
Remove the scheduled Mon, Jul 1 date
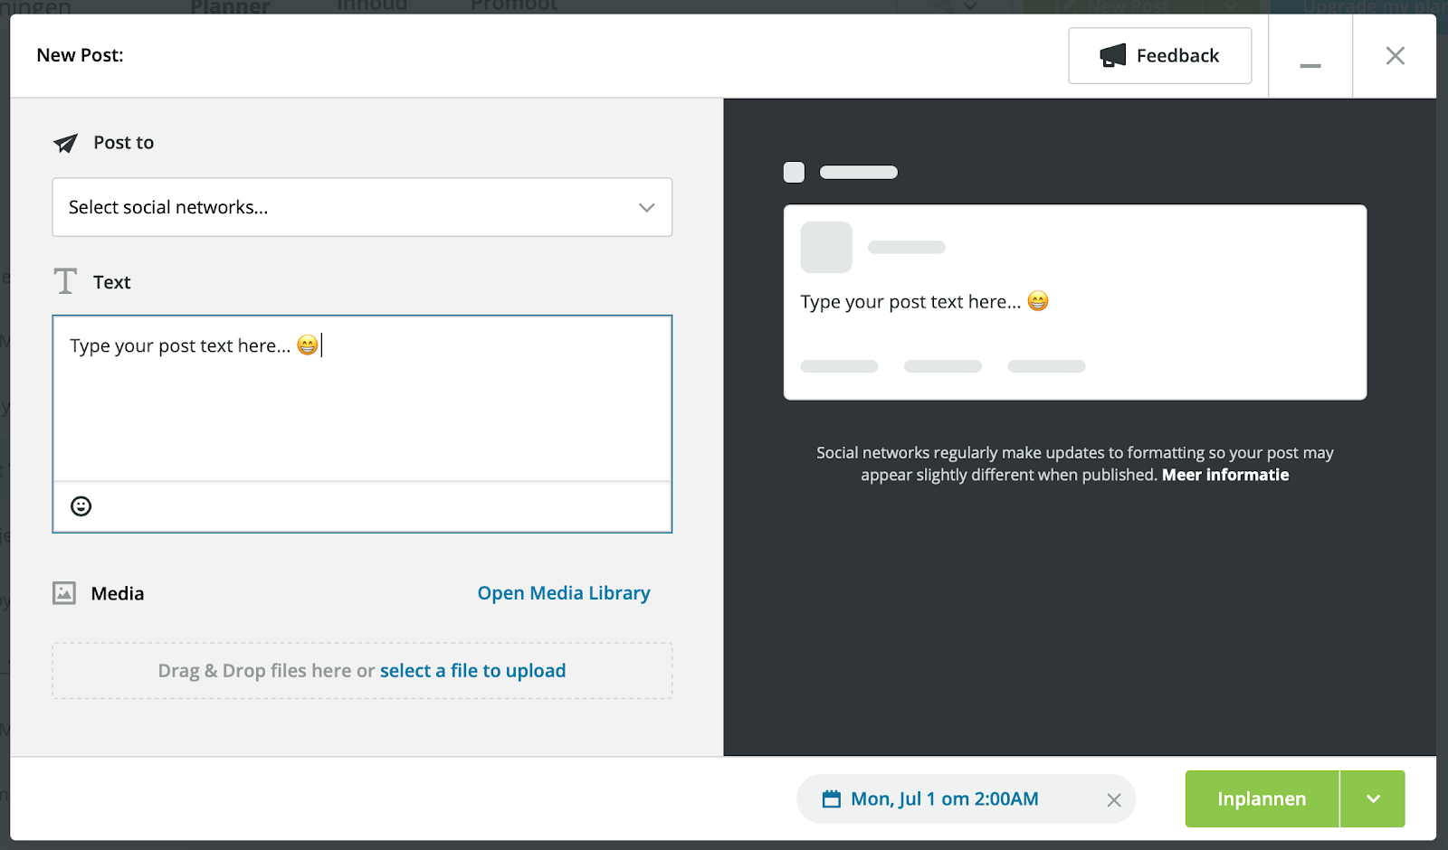1113,799
